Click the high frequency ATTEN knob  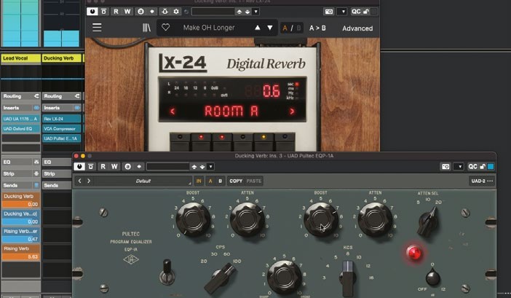375,219
